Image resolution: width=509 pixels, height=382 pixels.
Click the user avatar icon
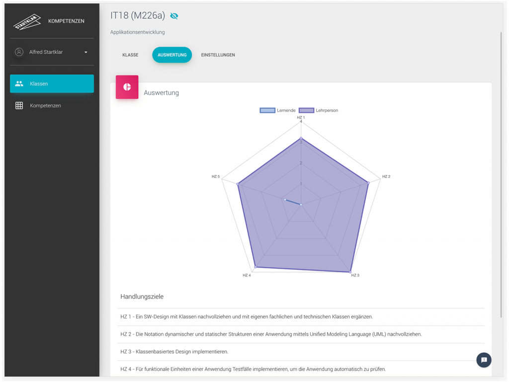click(x=19, y=52)
